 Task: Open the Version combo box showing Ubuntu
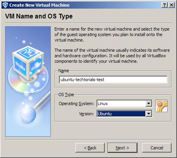124,114
